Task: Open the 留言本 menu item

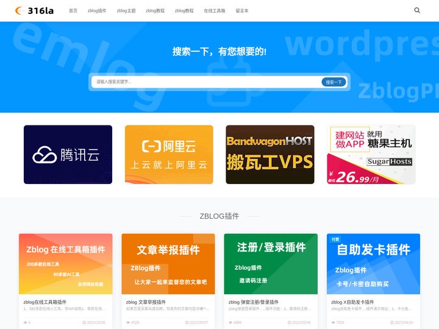Action: (x=242, y=10)
